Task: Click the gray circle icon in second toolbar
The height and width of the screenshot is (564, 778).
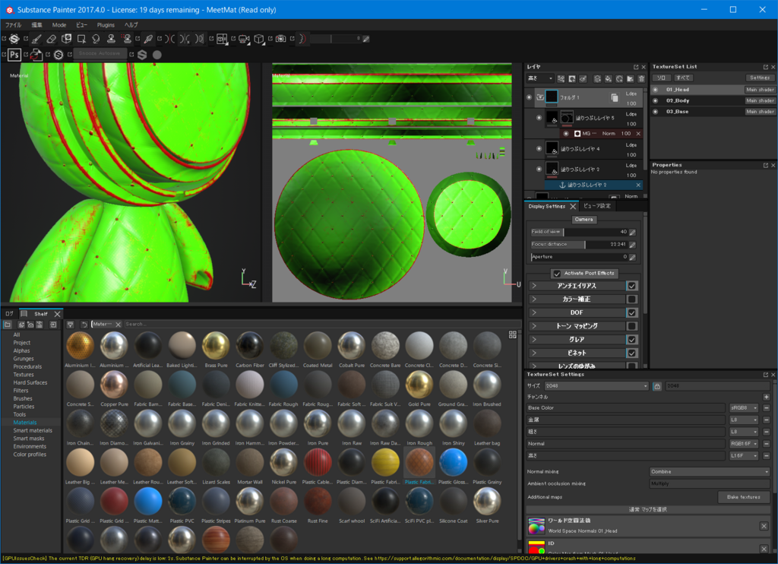Action: click(157, 55)
